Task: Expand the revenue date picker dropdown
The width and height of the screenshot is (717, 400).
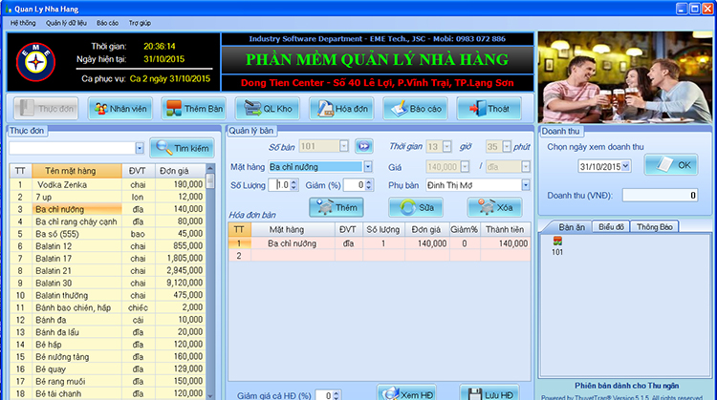Action: tap(627, 166)
